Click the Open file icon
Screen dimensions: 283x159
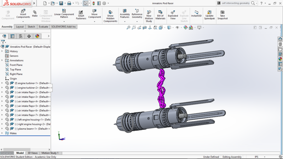point(53,3)
